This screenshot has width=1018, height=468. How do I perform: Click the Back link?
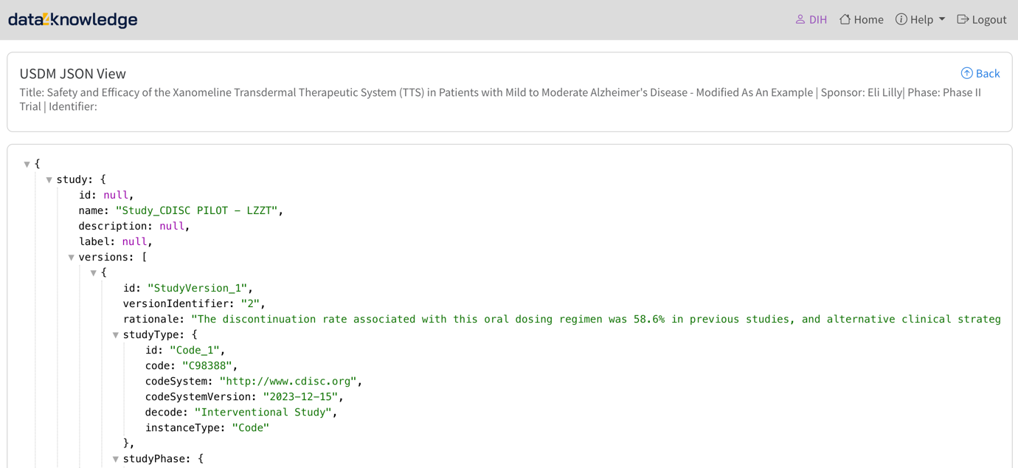987,73
